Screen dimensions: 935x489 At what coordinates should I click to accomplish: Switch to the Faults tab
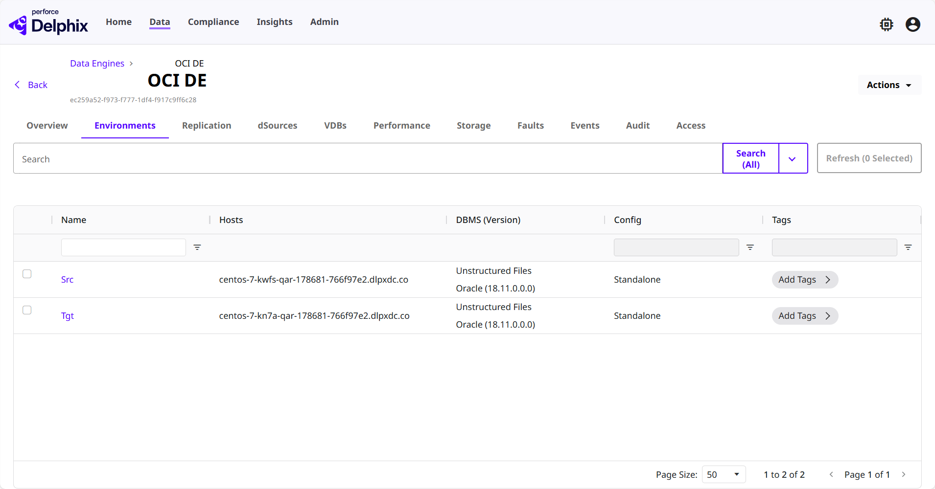coord(531,126)
